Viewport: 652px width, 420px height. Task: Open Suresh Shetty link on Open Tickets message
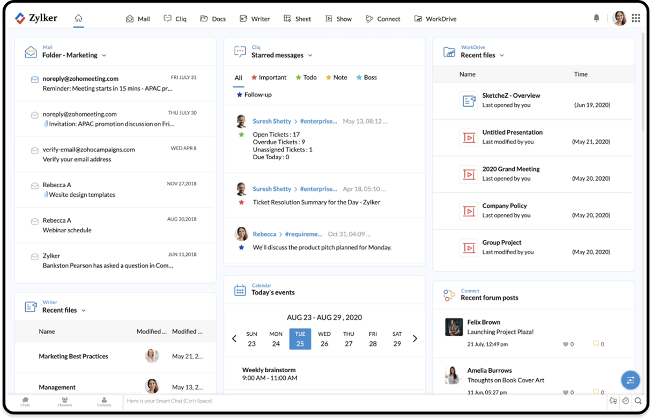pos(272,121)
